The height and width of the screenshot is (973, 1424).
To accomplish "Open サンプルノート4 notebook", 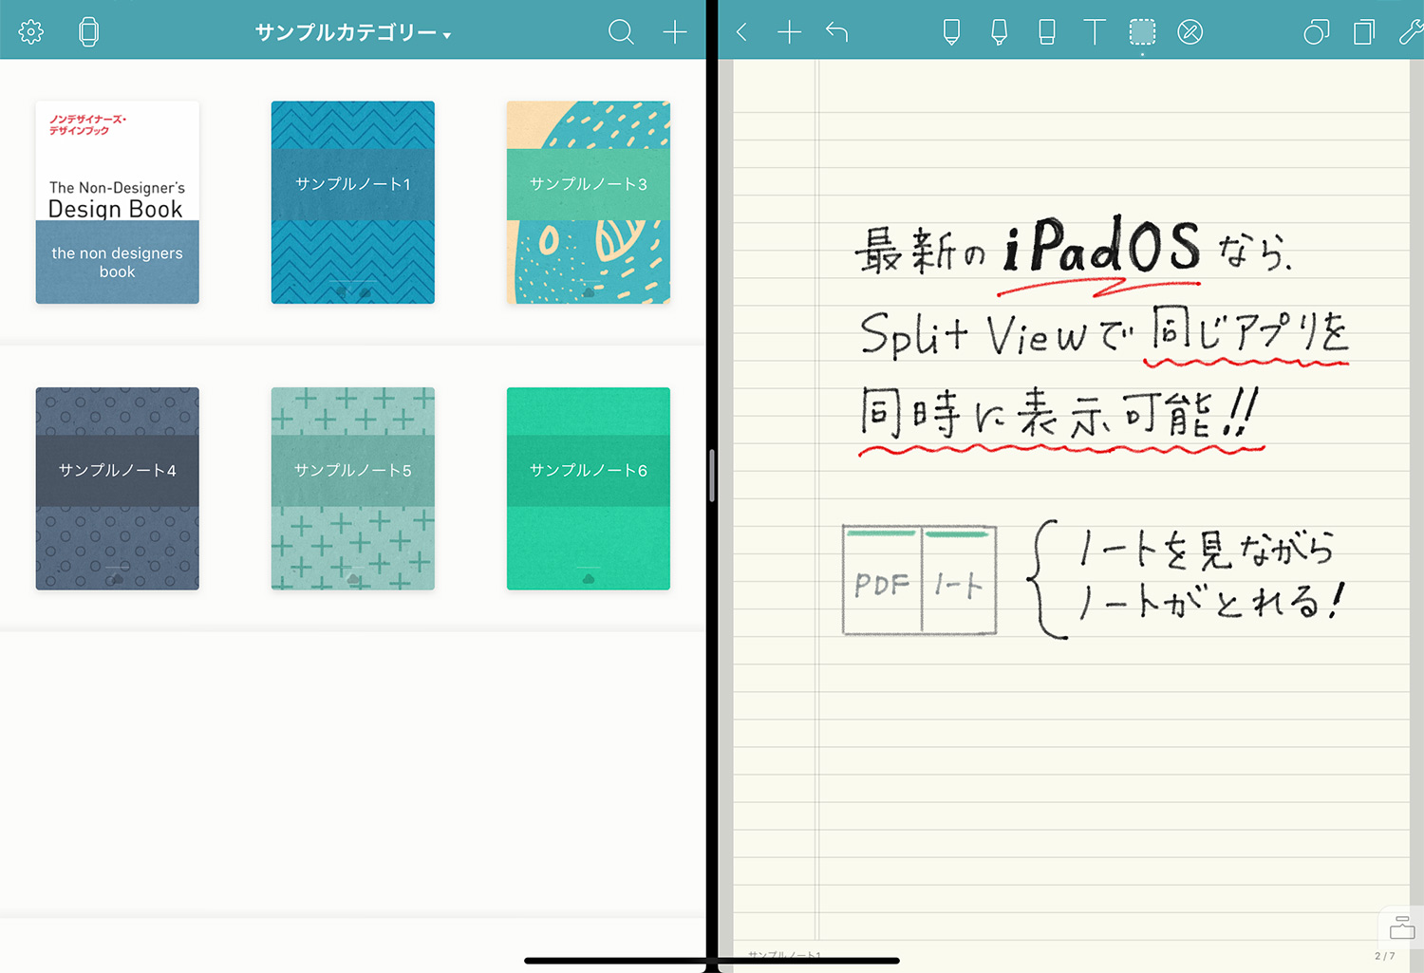I will click(118, 488).
